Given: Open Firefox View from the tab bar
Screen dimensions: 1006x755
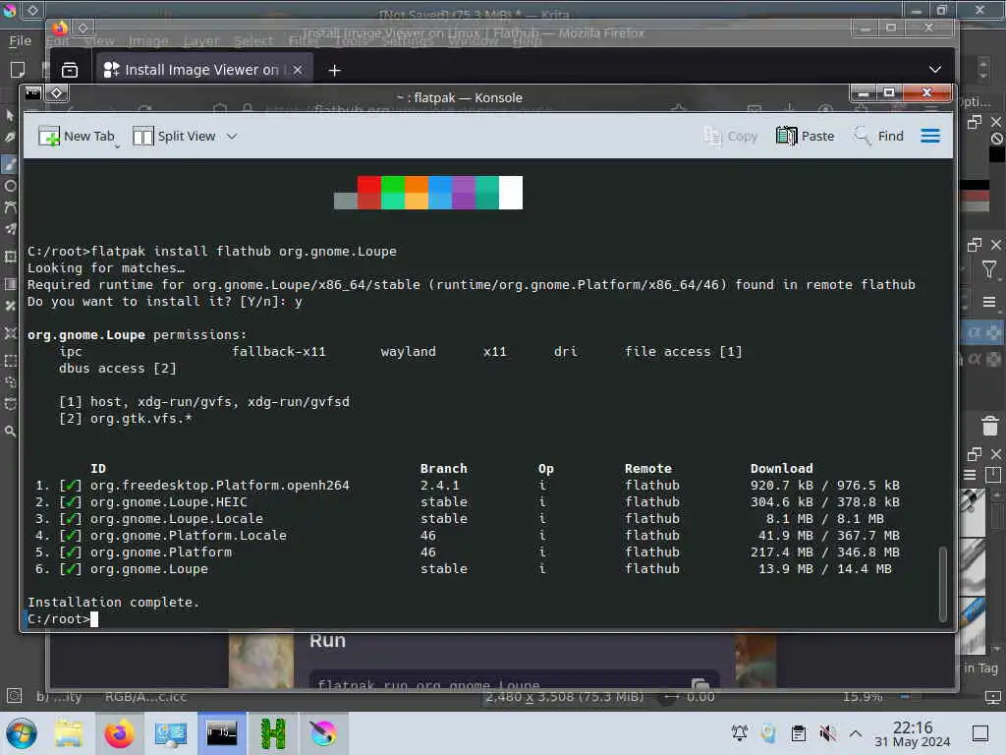Looking at the screenshot, I should 70,70.
